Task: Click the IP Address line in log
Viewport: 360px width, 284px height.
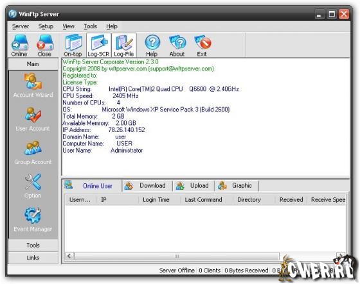Action: pos(104,130)
